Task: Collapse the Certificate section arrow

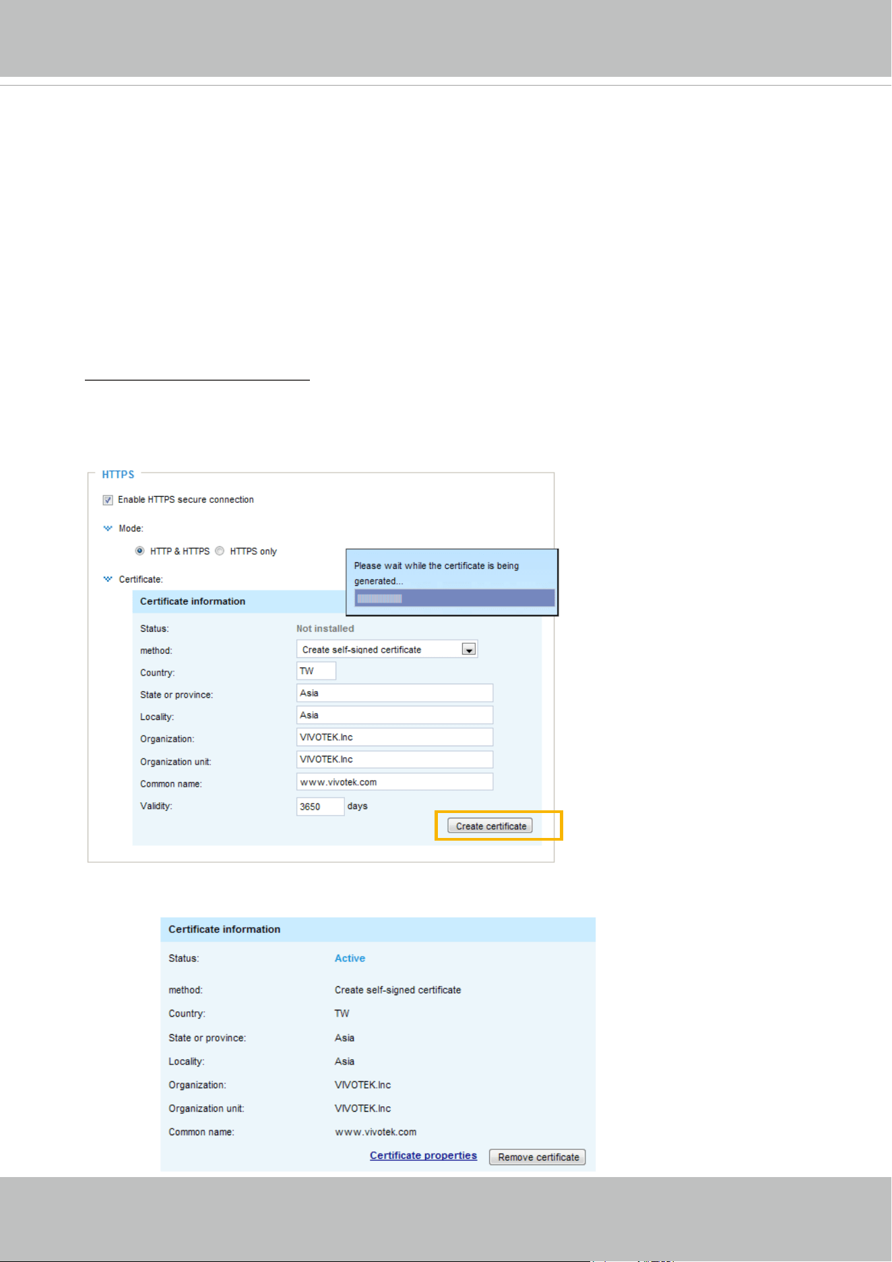Action: click(x=107, y=579)
